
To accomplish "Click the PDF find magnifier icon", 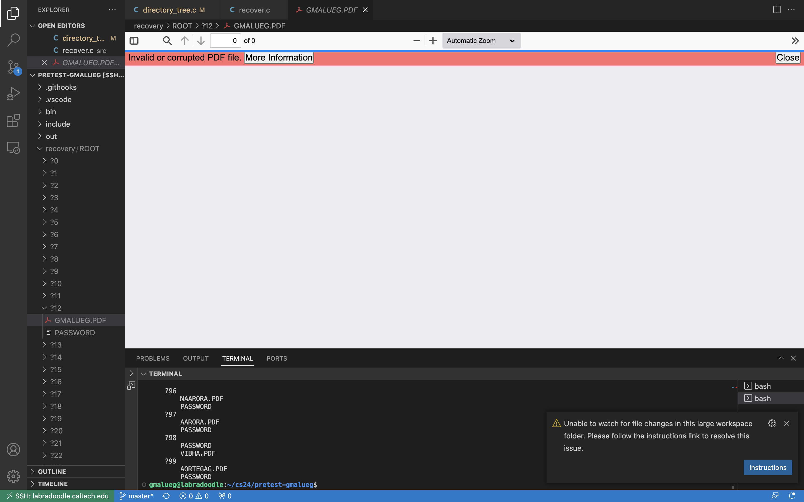I will pos(167,41).
